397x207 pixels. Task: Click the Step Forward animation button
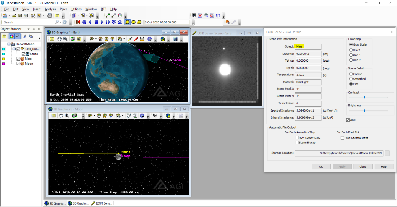click(108, 22)
